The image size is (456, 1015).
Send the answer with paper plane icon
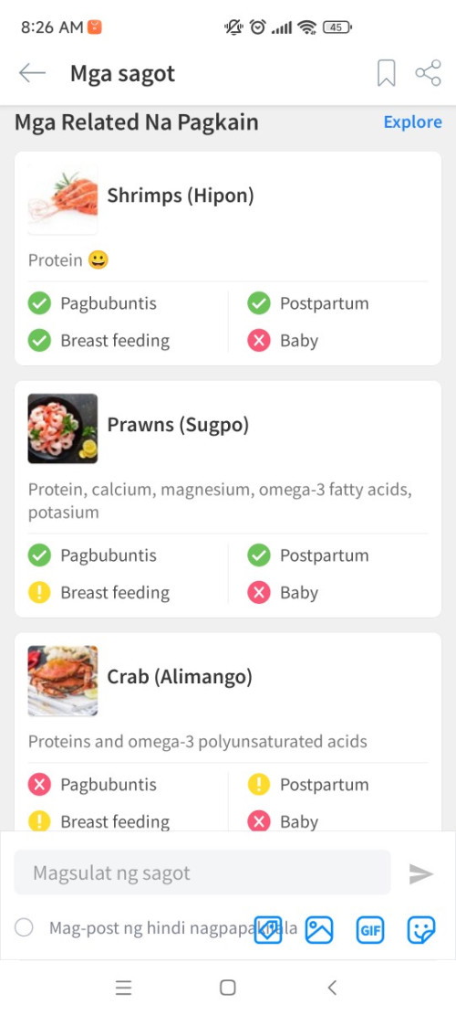tap(421, 874)
